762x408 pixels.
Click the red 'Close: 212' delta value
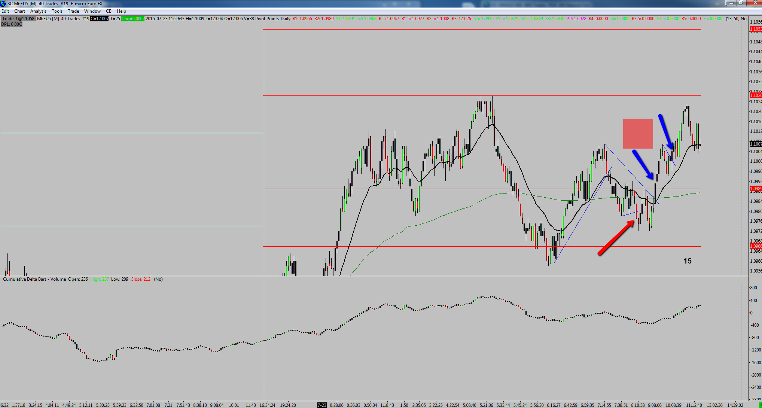[x=140, y=279]
